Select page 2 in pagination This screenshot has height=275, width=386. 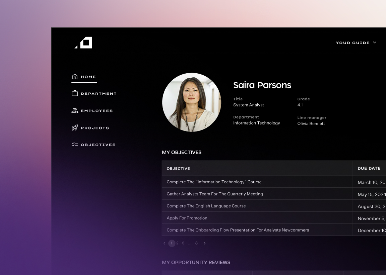[177, 243]
